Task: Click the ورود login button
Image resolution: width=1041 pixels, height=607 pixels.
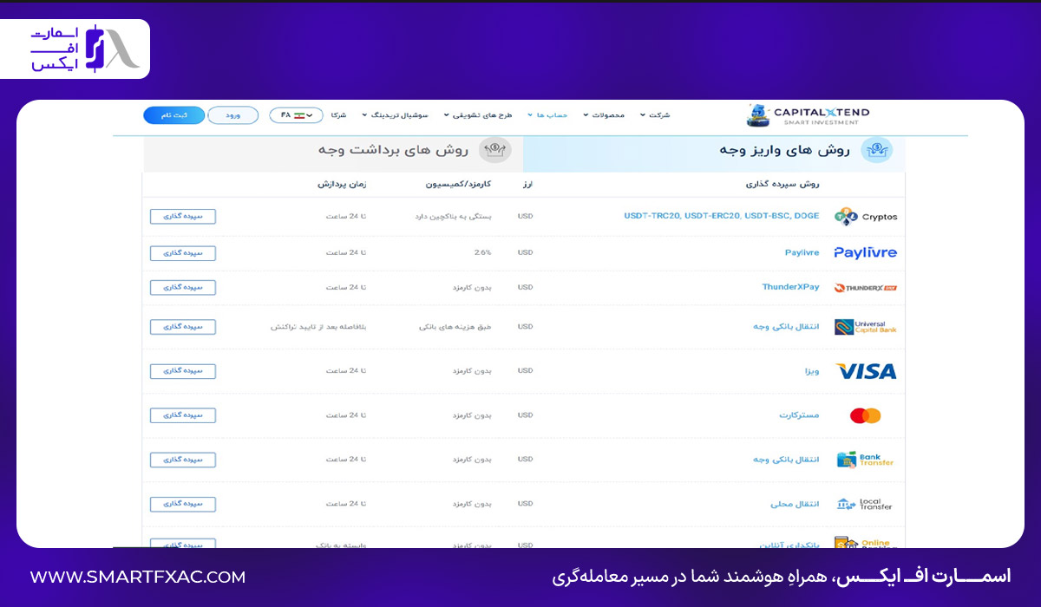Action: pyautogui.click(x=232, y=115)
